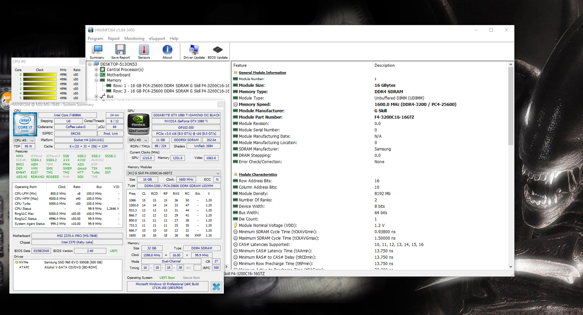Click the Prod. Unit field

click(x=111, y=133)
